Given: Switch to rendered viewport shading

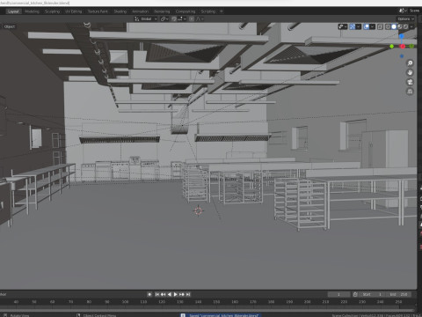Looking at the screenshot, I should pos(405,26).
